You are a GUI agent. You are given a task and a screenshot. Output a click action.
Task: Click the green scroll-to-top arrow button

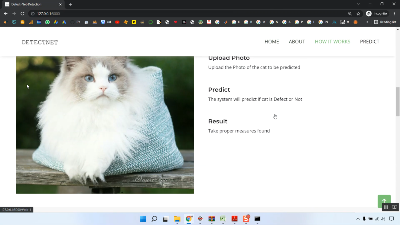coord(384,201)
